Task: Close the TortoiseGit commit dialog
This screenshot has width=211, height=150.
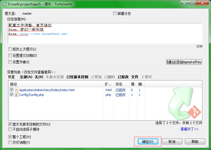Action: [203, 3]
